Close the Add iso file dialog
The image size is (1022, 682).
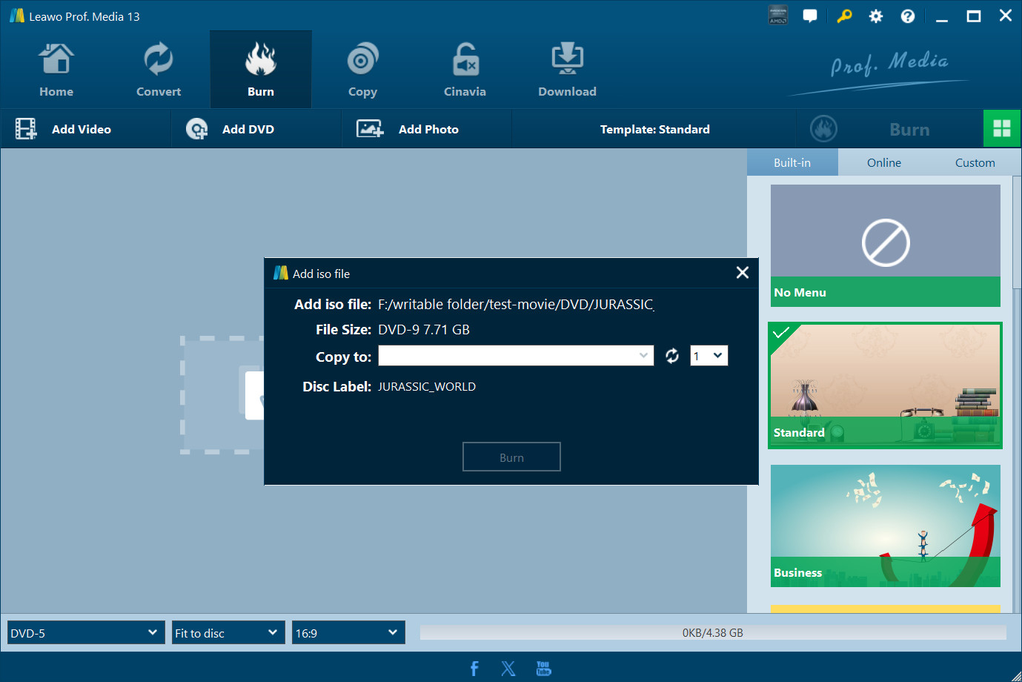[743, 273]
